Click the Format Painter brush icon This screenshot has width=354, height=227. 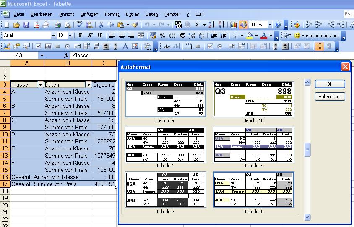click(135, 25)
